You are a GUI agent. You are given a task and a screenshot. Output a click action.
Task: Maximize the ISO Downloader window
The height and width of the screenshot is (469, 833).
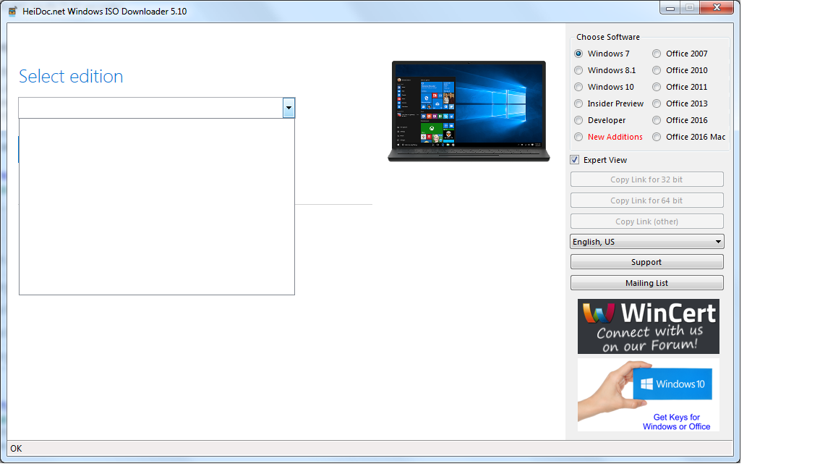coord(690,7)
